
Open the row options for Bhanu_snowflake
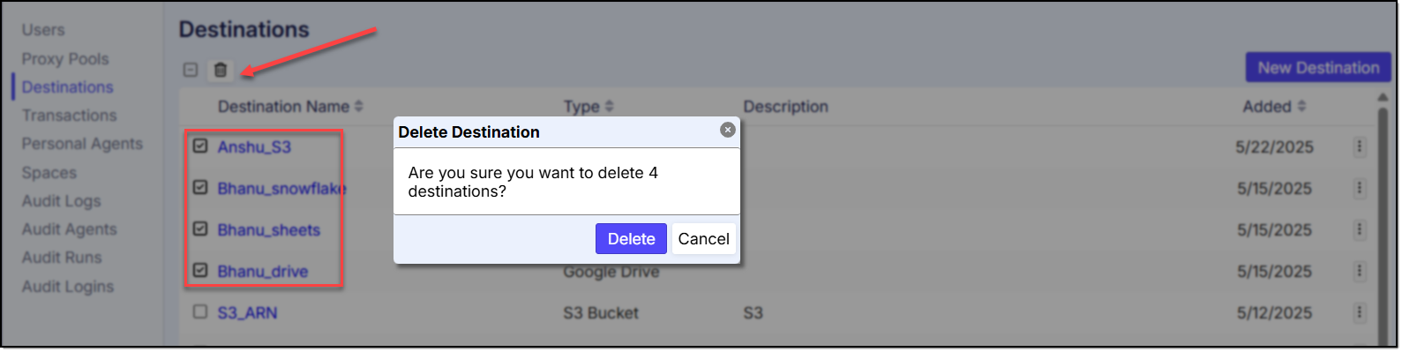[1360, 188]
